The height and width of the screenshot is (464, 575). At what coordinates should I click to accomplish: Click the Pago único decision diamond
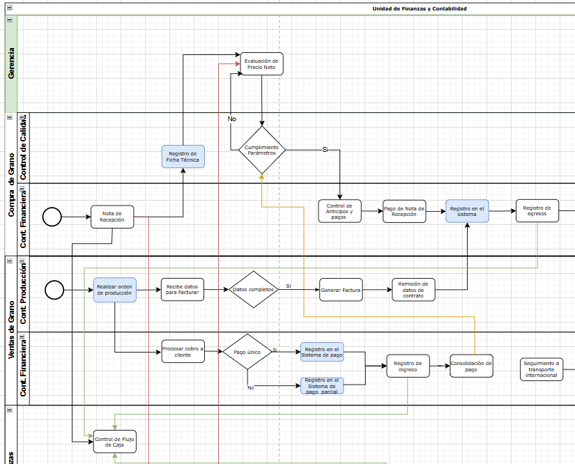tap(246, 353)
